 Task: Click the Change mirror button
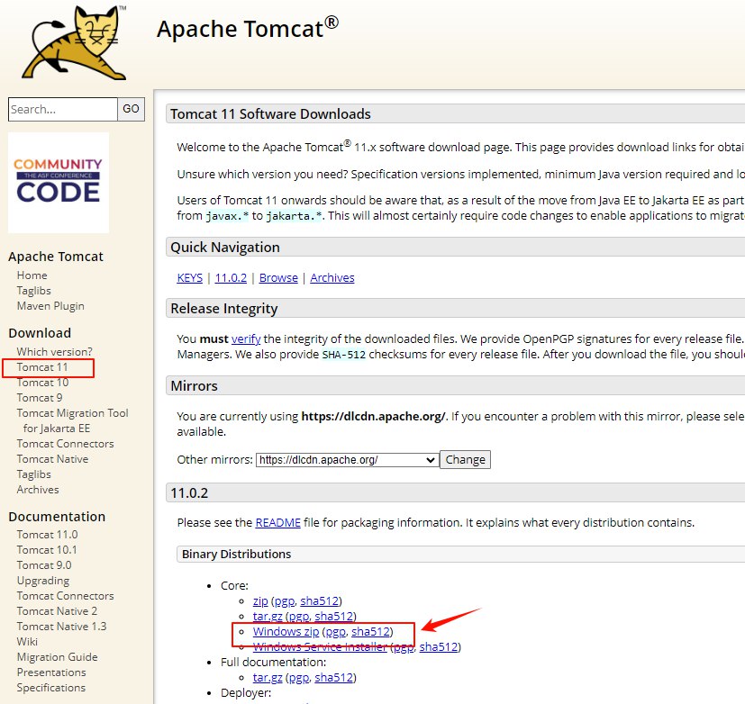click(x=465, y=459)
